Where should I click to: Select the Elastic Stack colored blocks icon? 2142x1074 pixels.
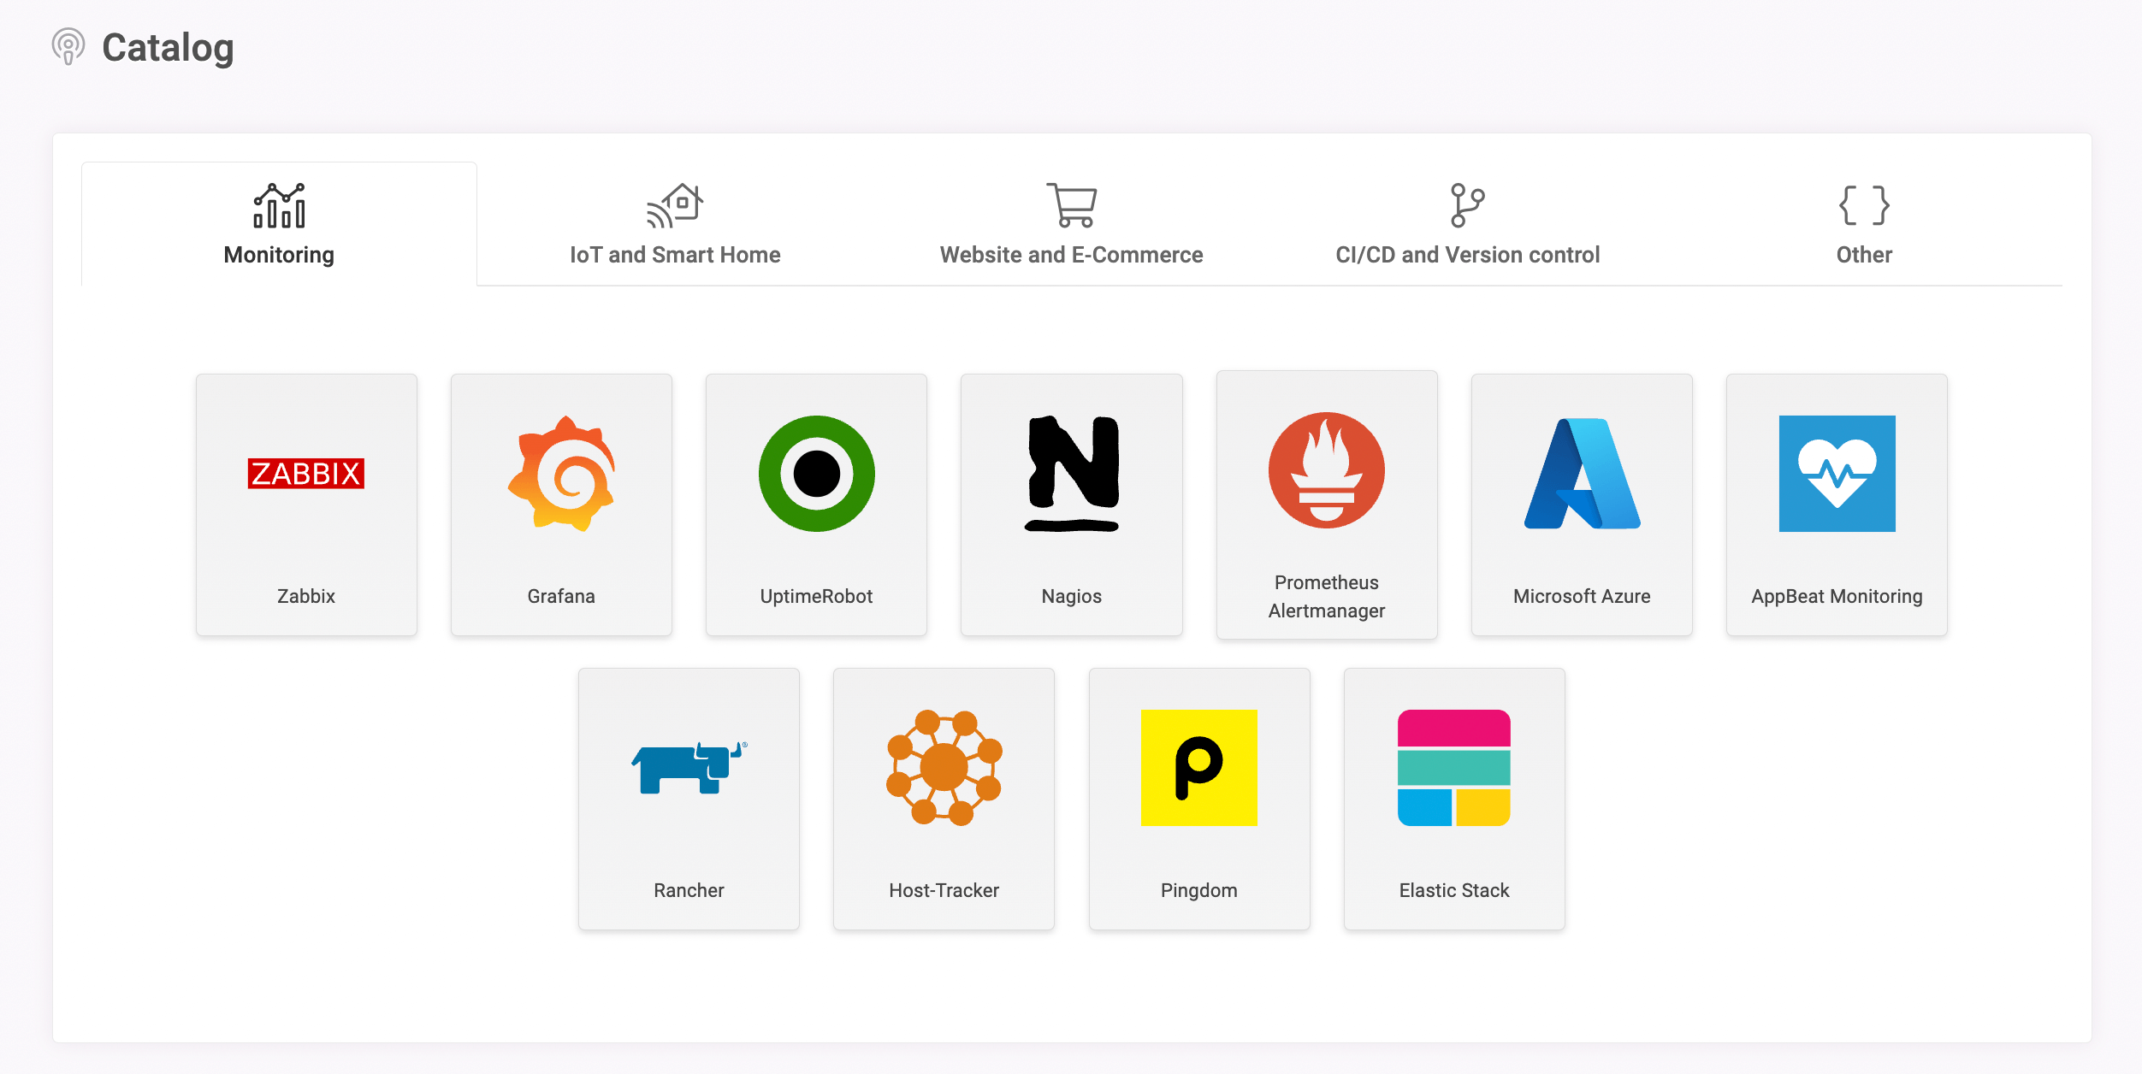(1454, 767)
